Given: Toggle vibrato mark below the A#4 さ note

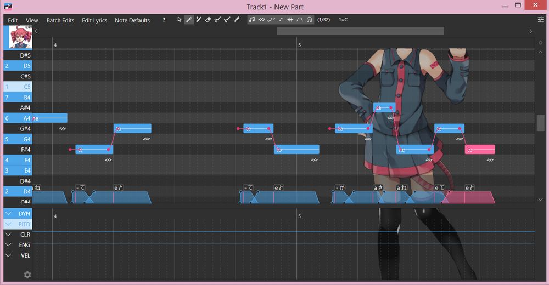Looking at the screenshot, I should 391,118.
